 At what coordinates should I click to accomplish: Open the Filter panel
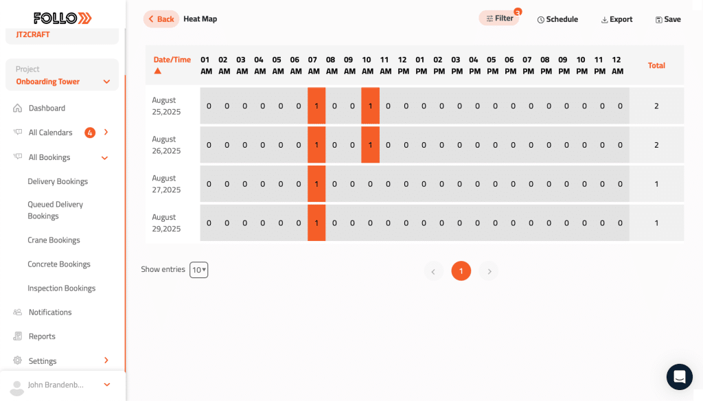(499, 19)
